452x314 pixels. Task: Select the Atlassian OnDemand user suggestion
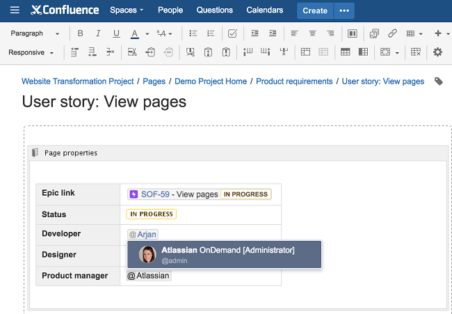pos(224,254)
